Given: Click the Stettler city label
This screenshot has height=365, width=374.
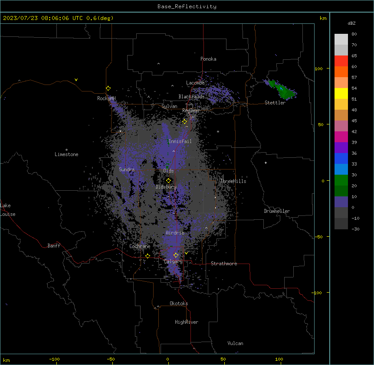Looking at the screenshot, I should click(275, 103).
